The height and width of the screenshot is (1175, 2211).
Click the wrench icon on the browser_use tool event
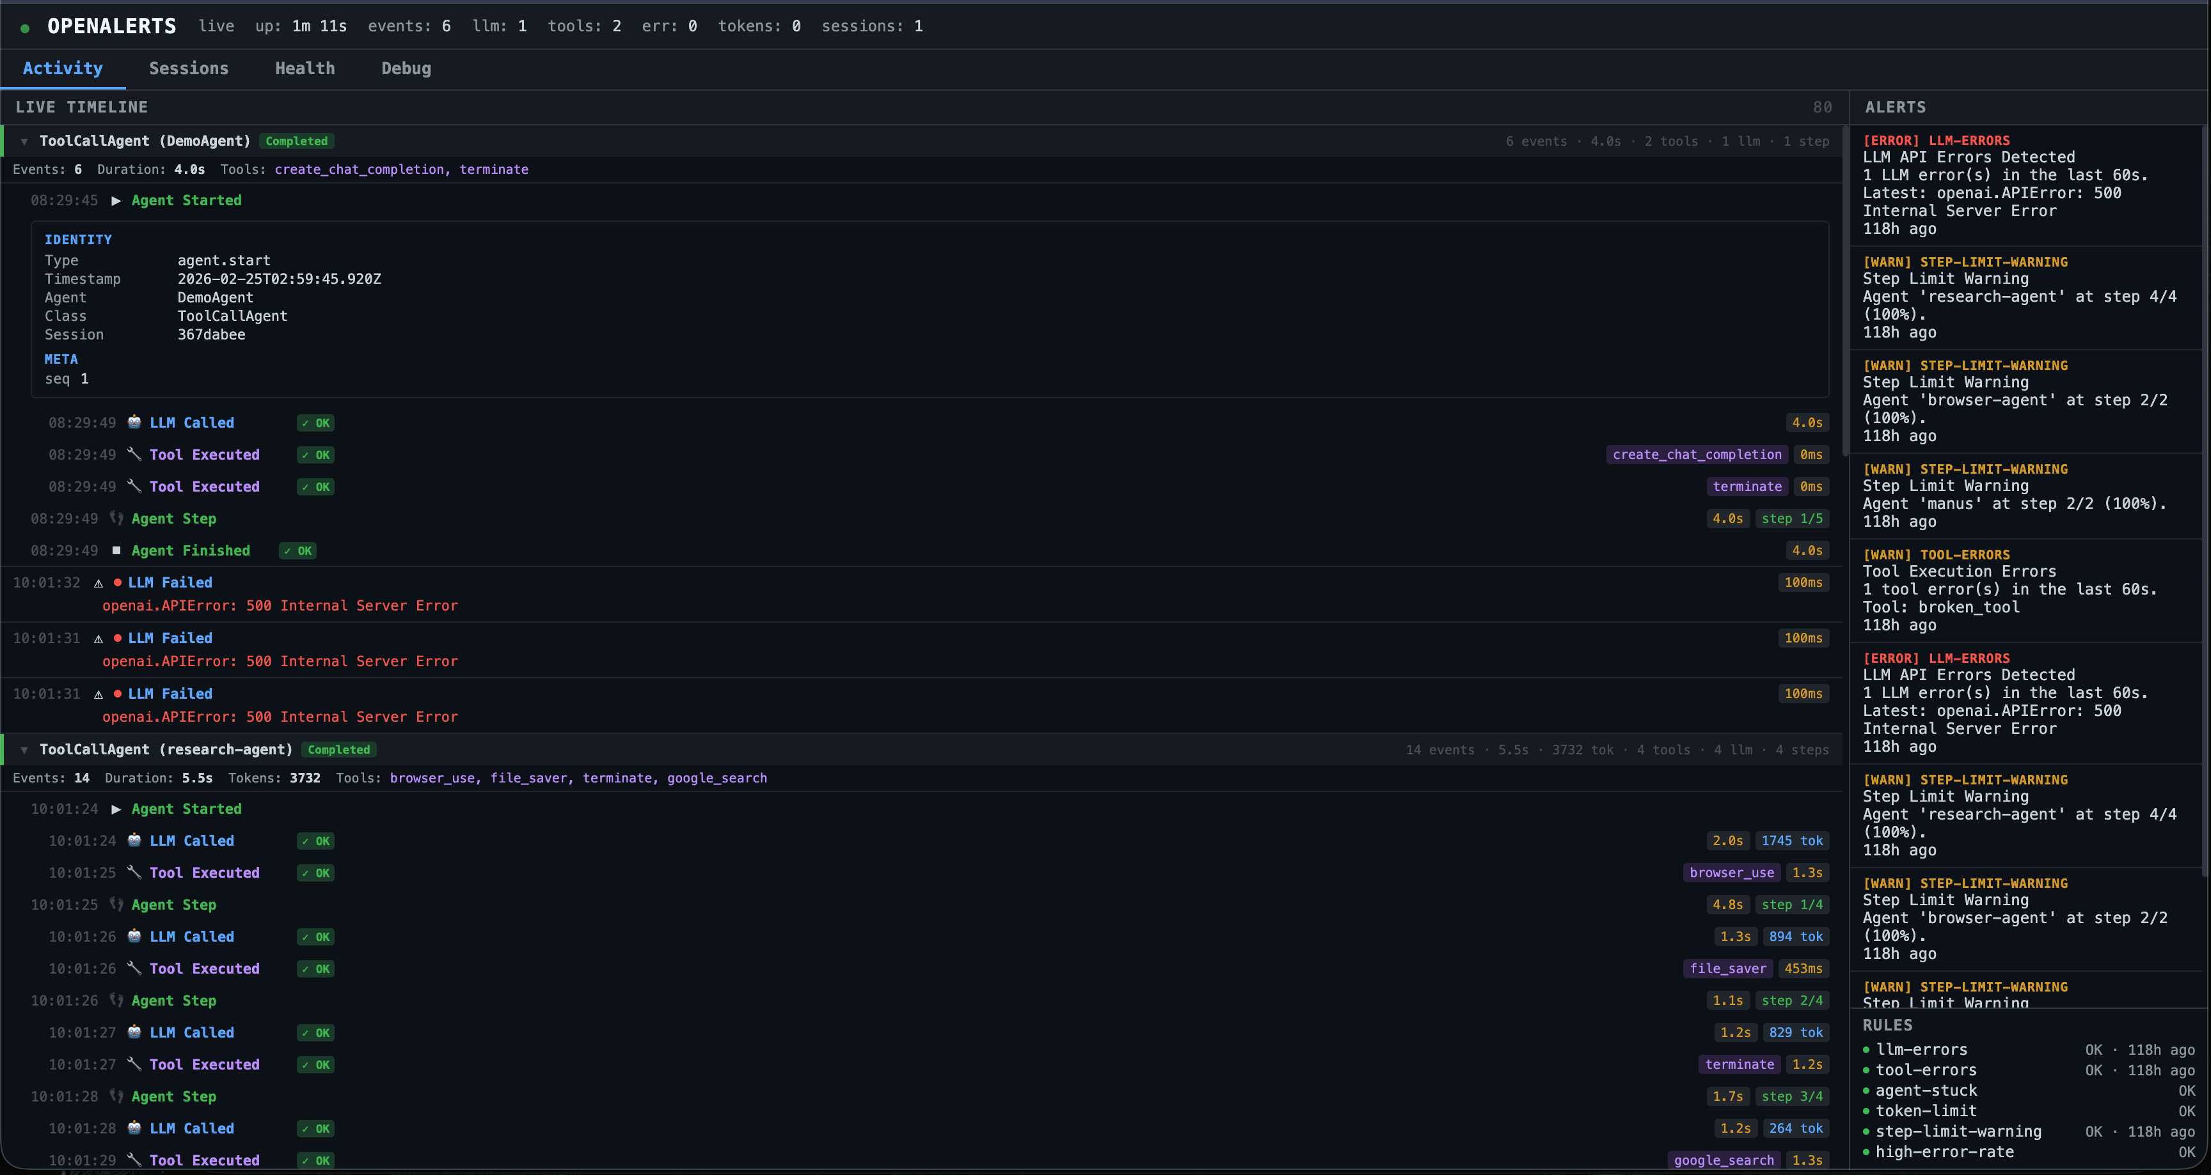point(134,872)
